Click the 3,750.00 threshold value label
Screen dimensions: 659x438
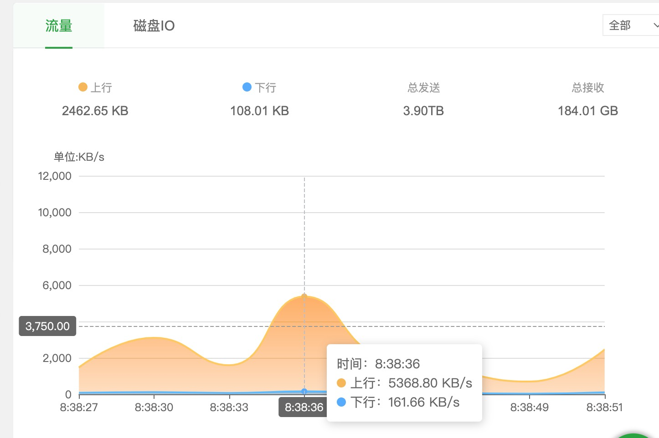[x=47, y=326]
